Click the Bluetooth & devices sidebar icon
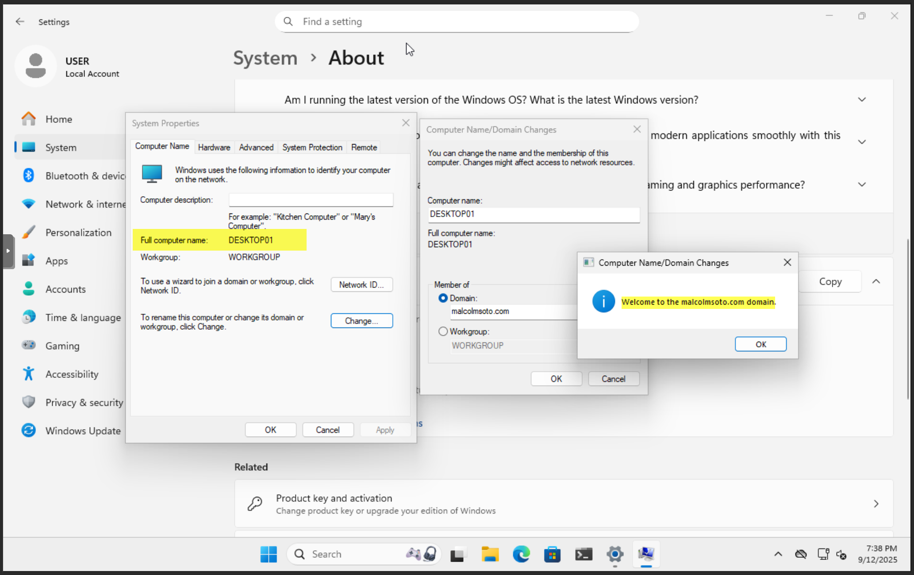 tap(29, 175)
